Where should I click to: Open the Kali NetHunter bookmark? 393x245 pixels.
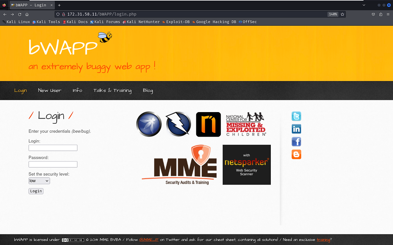coord(141,22)
